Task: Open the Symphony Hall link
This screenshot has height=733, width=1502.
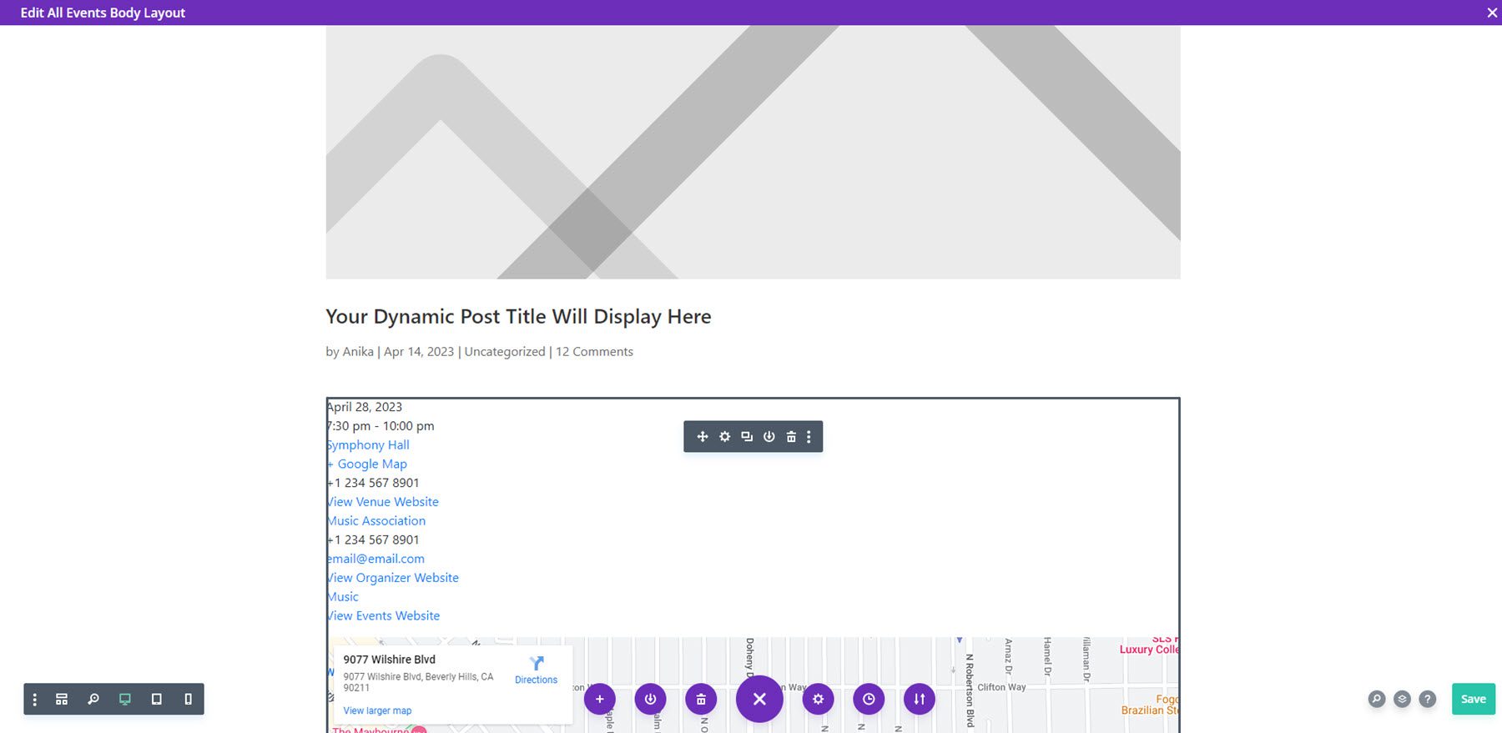Action: click(x=368, y=445)
